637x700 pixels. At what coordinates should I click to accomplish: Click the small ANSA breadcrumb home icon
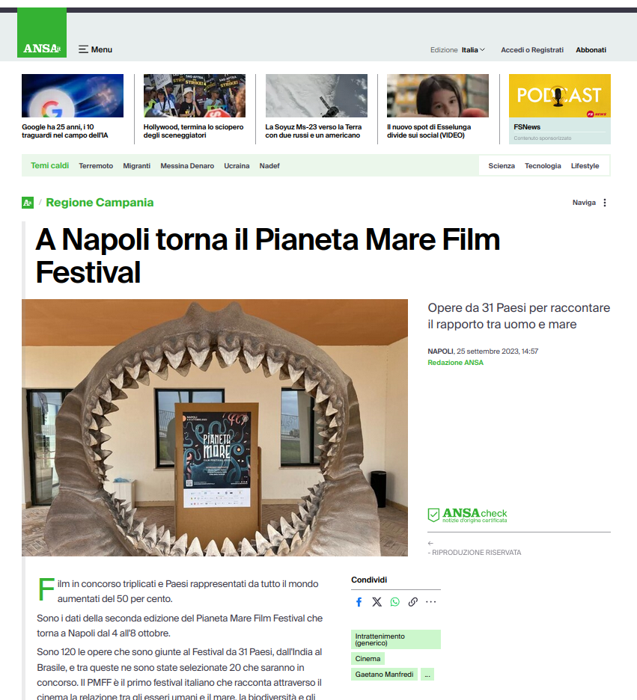28,203
